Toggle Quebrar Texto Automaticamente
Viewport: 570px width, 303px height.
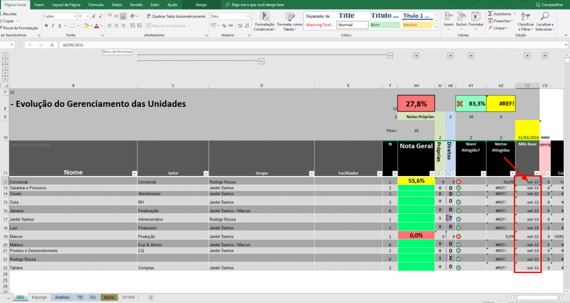tap(175, 16)
